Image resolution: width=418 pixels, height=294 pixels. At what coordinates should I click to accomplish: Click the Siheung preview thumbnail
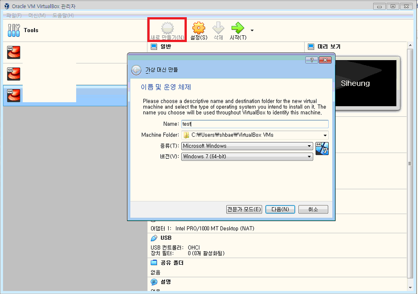point(365,83)
